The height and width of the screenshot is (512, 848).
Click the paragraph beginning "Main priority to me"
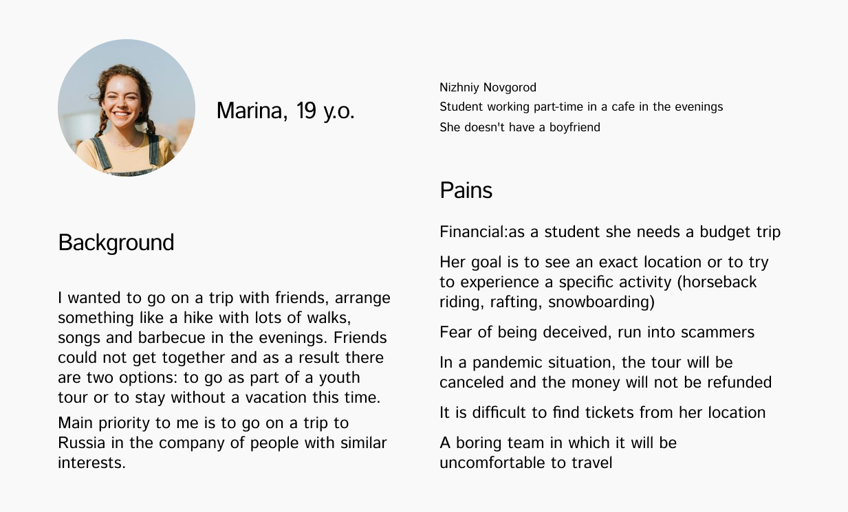click(x=222, y=443)
